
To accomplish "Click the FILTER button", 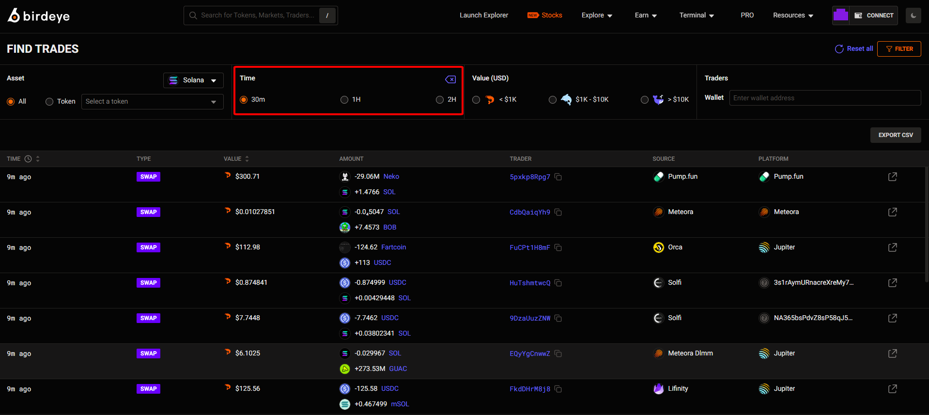I will point(899,49).
